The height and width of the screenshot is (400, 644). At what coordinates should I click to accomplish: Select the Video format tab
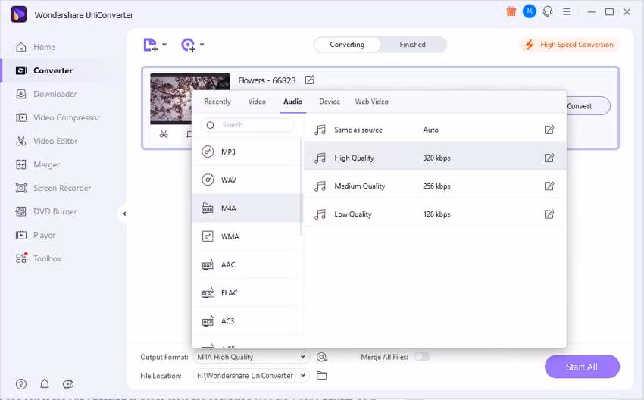[257, 102]
